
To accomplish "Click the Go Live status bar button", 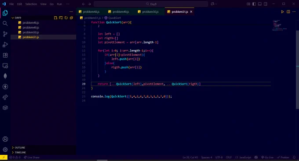I will coord(267,157).
